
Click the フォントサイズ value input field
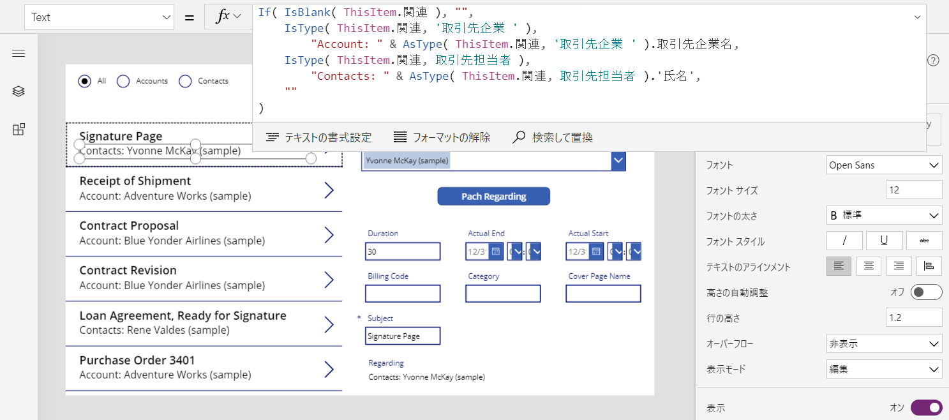coord(913,190)
